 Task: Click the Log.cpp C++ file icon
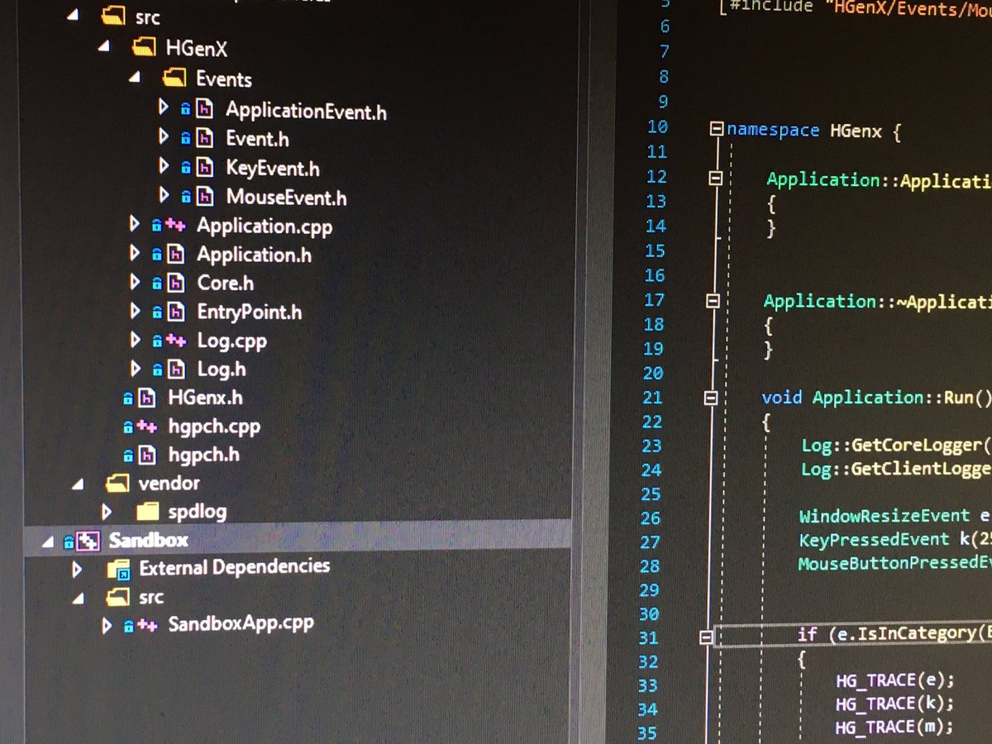176,340
